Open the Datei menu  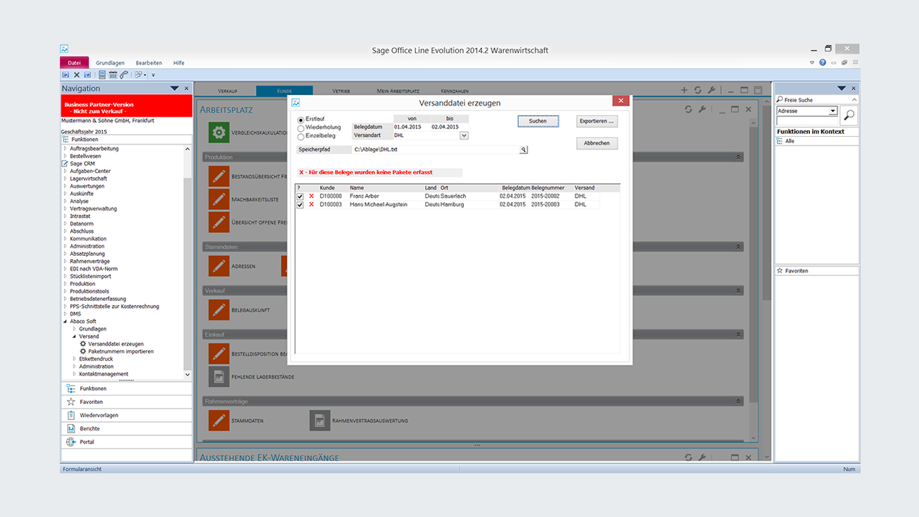(x=74, y=63)
